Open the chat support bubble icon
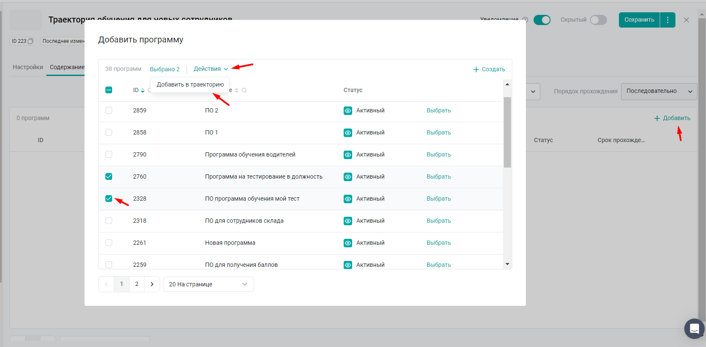Image resolution: width=706 pixels, height=347 pixels. pos(694,329)
